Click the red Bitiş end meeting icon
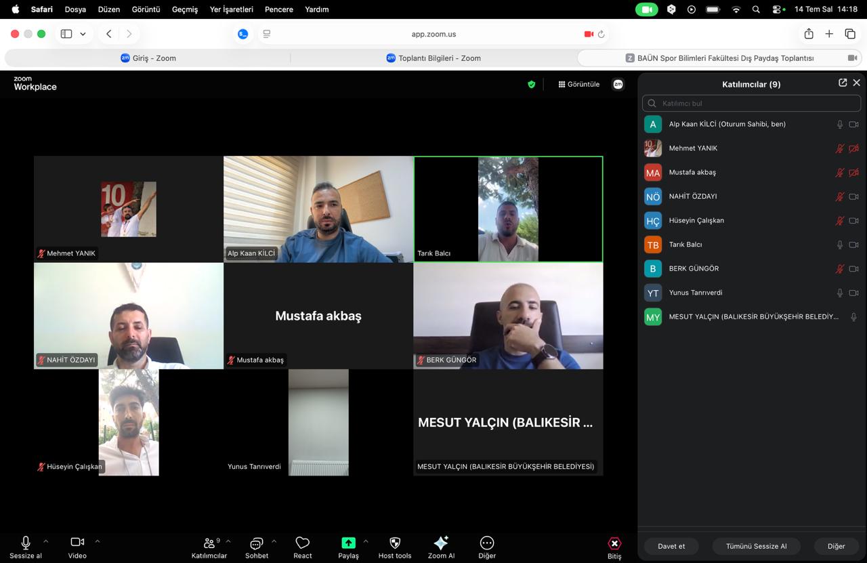Screen dimensions: 867x563 [614, 543]
